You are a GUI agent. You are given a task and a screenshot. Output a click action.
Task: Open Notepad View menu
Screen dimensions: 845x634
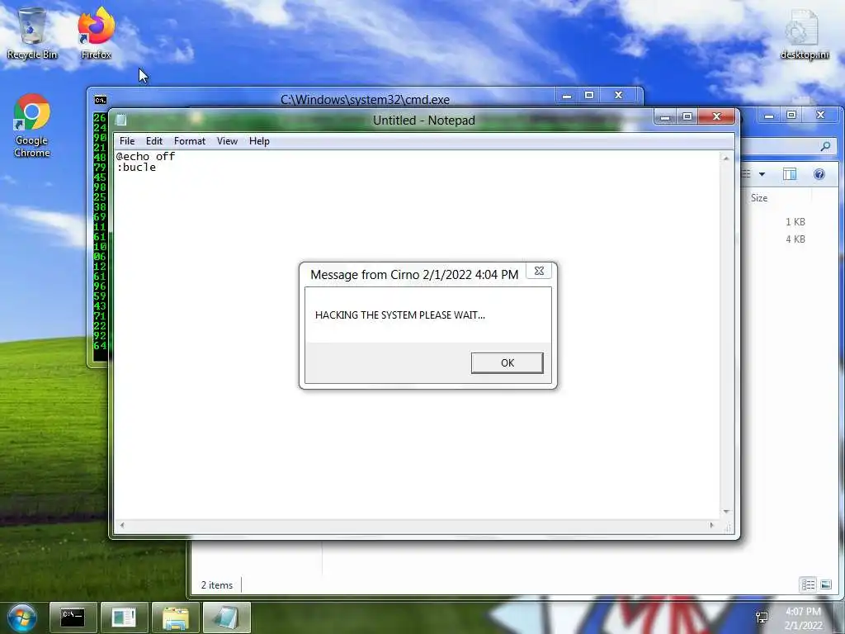(228, 141)
